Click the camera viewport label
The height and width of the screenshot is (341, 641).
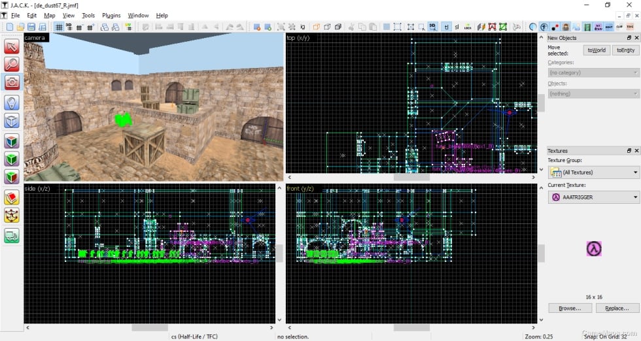click(35, 38)
